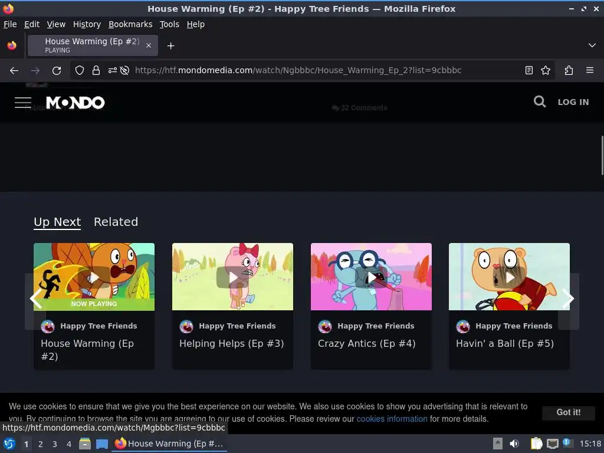Show site security padlock info
This screenshot has width=604, height=453.
tap(96, 70)
